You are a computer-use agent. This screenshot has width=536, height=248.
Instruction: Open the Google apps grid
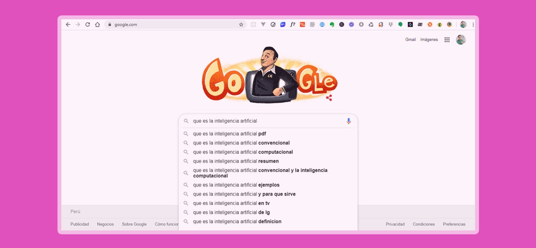(447, 40)
